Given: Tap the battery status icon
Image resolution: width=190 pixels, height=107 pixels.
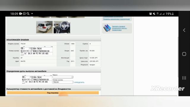Looking at the screenshot, I should tap(173, 14).
